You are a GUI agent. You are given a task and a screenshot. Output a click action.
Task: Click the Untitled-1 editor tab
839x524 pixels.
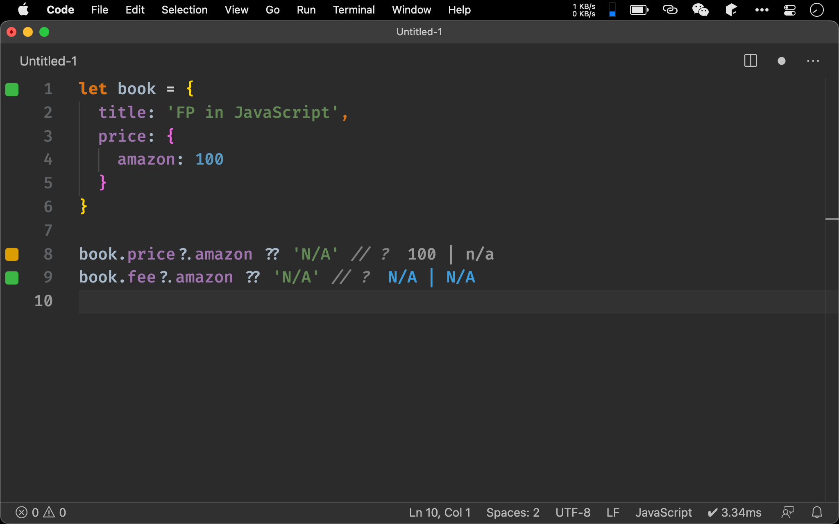pos(48,61)
